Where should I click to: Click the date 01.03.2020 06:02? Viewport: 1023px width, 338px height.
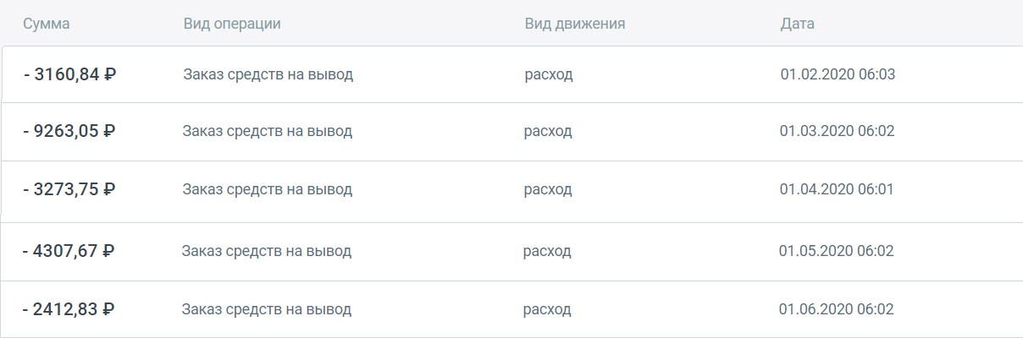tap(837, 131)
